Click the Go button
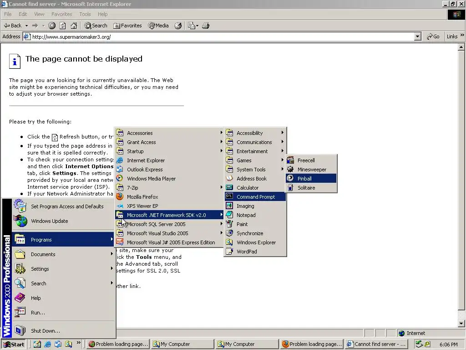 click(x=433, y=36)
